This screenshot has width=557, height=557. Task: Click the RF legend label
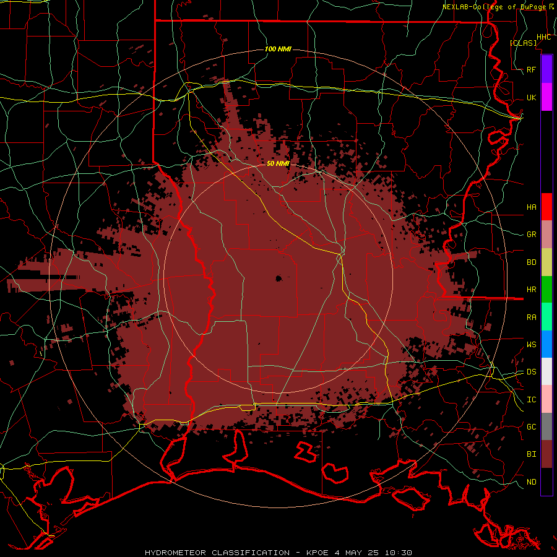tap(532, 69)
